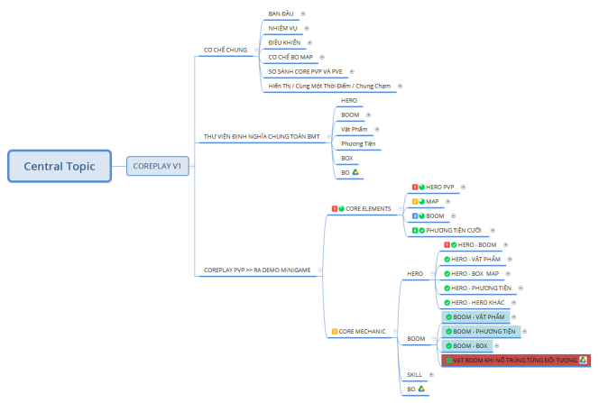Expand the HERO PVP subtopics
The image size is (599, 403).
click(463, 187)
